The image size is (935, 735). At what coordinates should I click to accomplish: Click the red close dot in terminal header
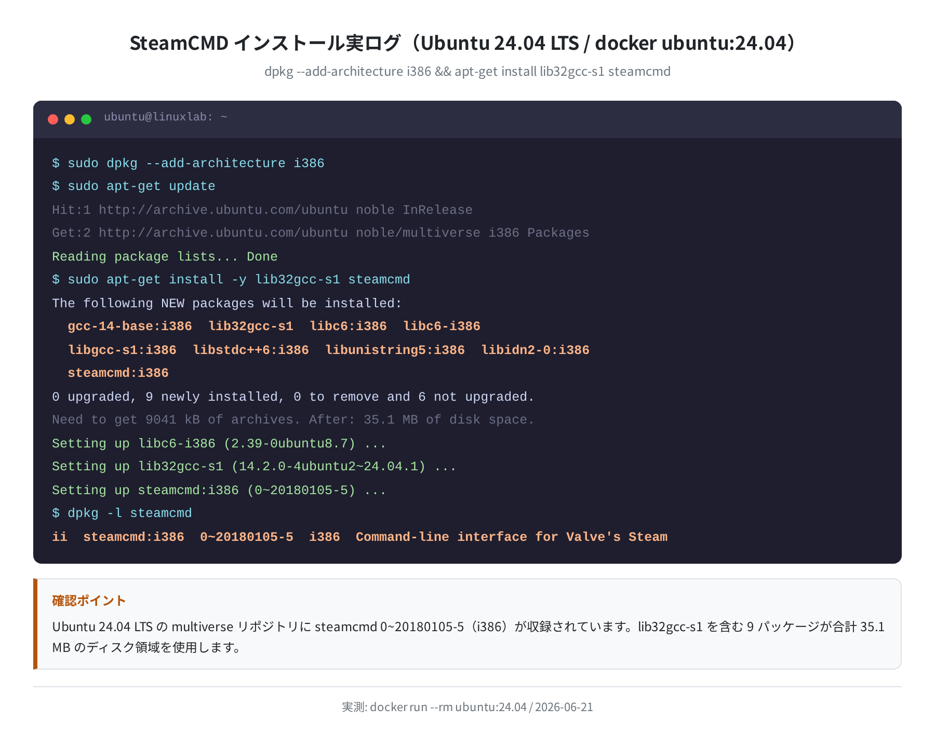pyautogui.click(x=53, y=119)
